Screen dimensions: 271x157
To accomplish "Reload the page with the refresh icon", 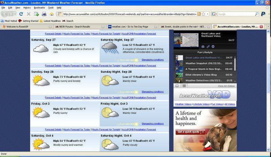I will coord(21,14).
